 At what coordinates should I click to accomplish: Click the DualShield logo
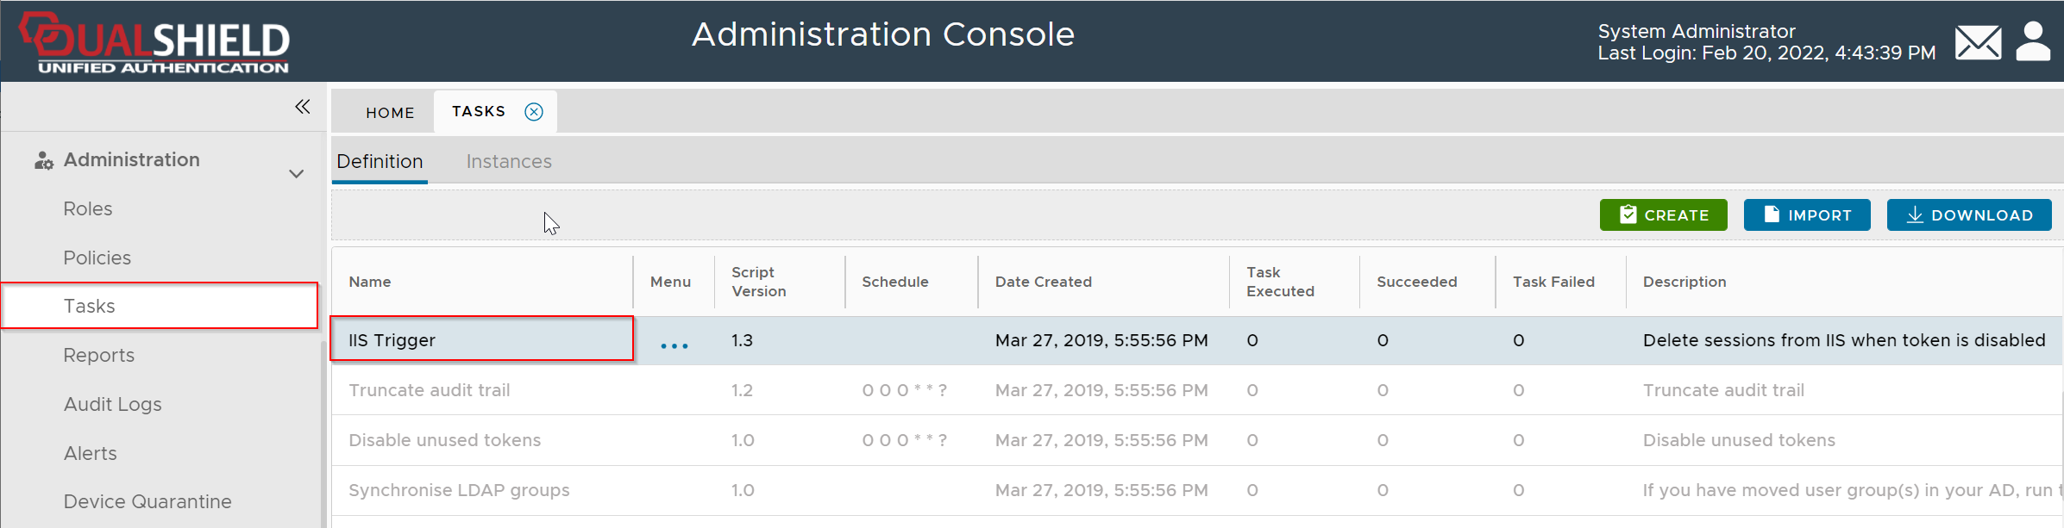coord(155,43)
